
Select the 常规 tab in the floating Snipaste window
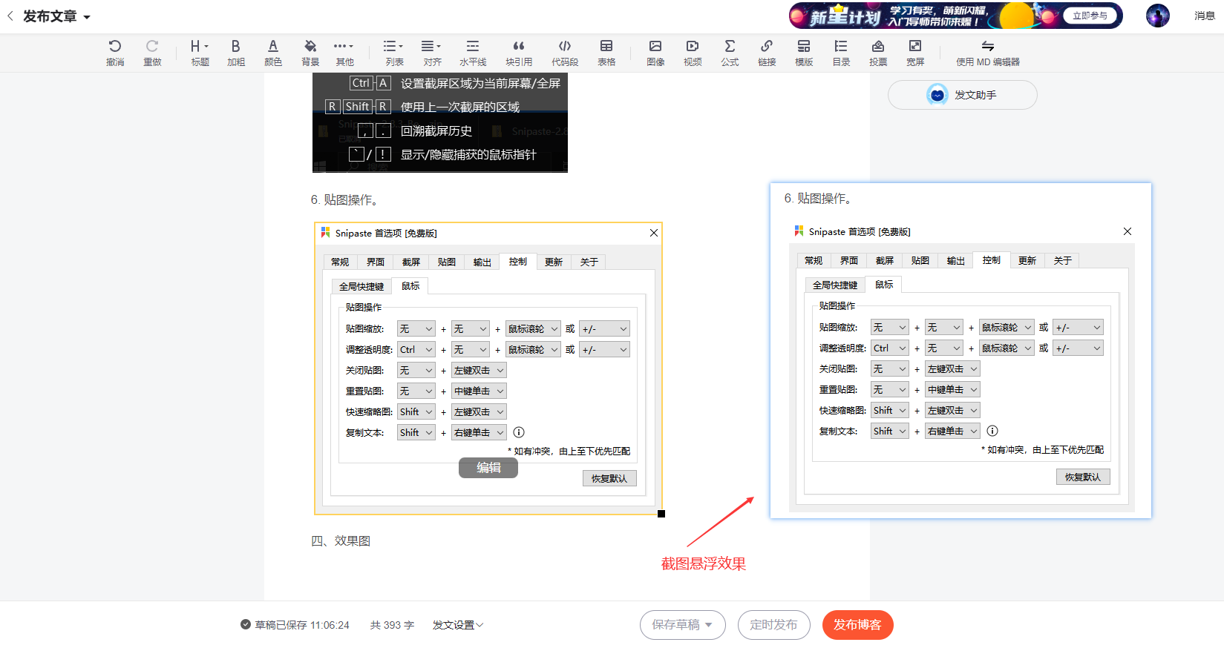click(814, 260)
